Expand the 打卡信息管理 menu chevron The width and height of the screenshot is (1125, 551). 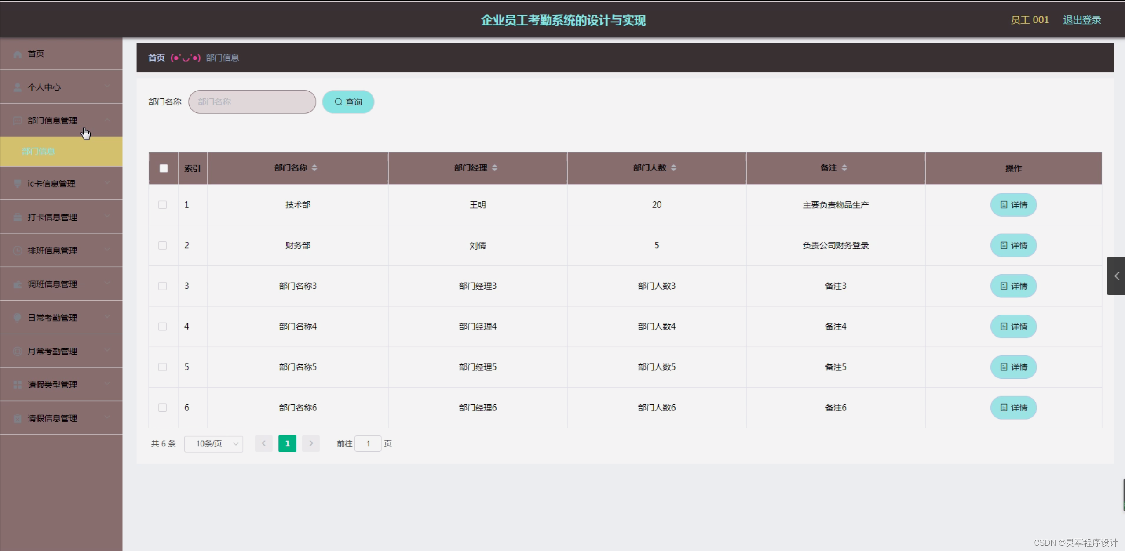108,217
